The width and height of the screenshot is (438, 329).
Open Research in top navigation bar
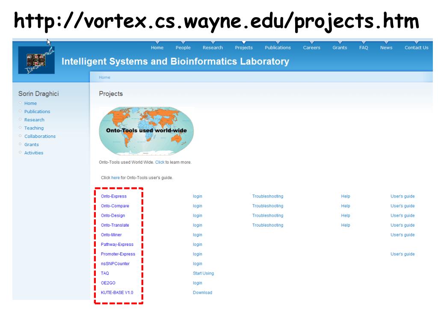(213, 48)
